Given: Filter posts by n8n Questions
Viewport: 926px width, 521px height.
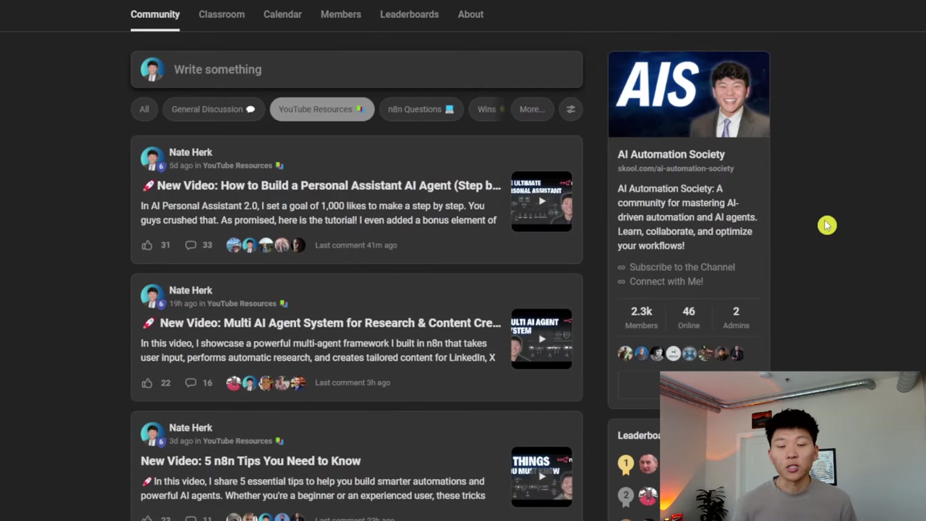Looking at the screenshot, I should tap(421, 109).
